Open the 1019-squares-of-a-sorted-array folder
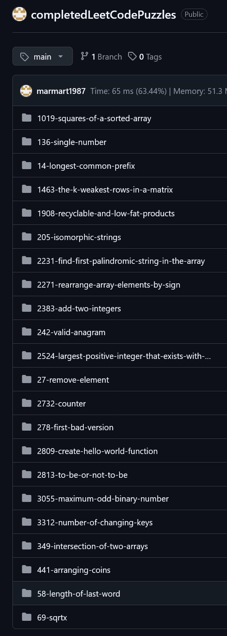Image resolution: width=227 pixels, height=636 pixels. tap(93, 118)
